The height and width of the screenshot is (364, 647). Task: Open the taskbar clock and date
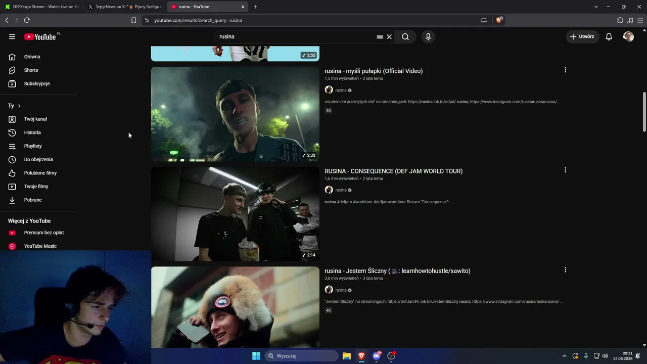[x=623, y=356]
